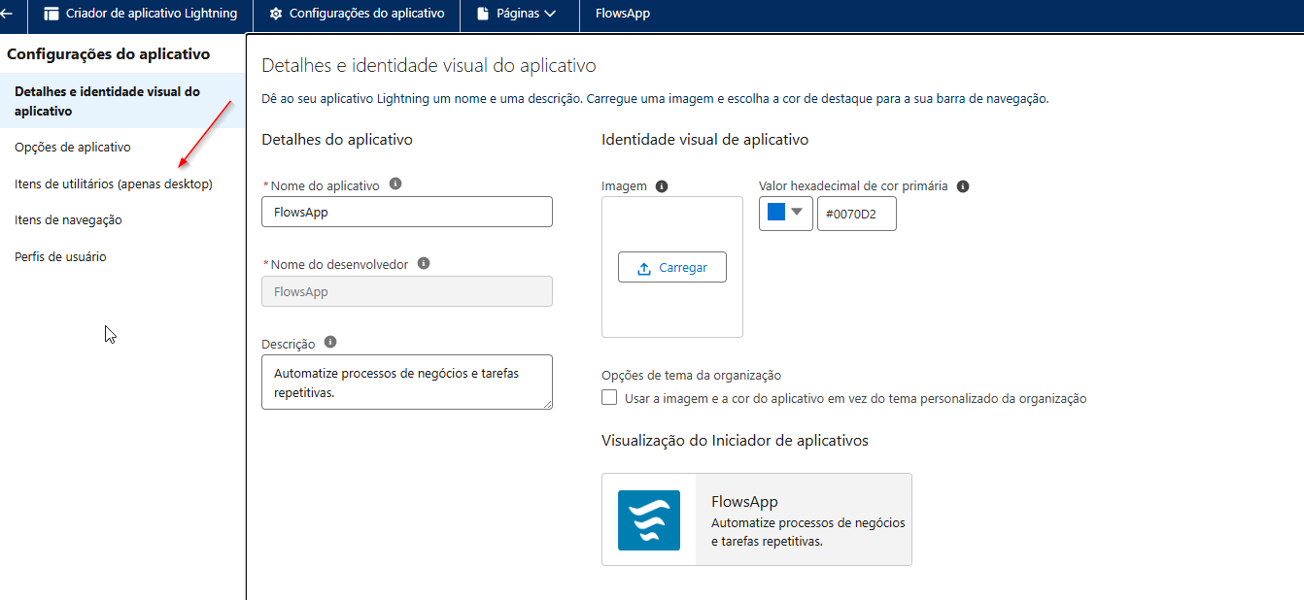
Task: Click Detalhes do aplicativo heading
Action: 337,140
